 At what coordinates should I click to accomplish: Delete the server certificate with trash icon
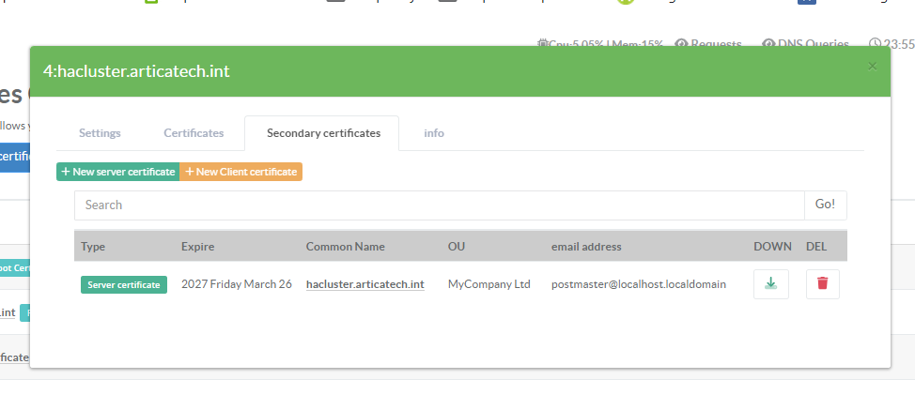click(822, 284)
